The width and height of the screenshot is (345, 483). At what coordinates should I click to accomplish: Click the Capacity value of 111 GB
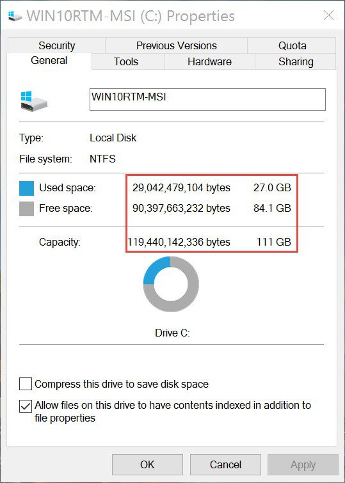tap(274, 242)
